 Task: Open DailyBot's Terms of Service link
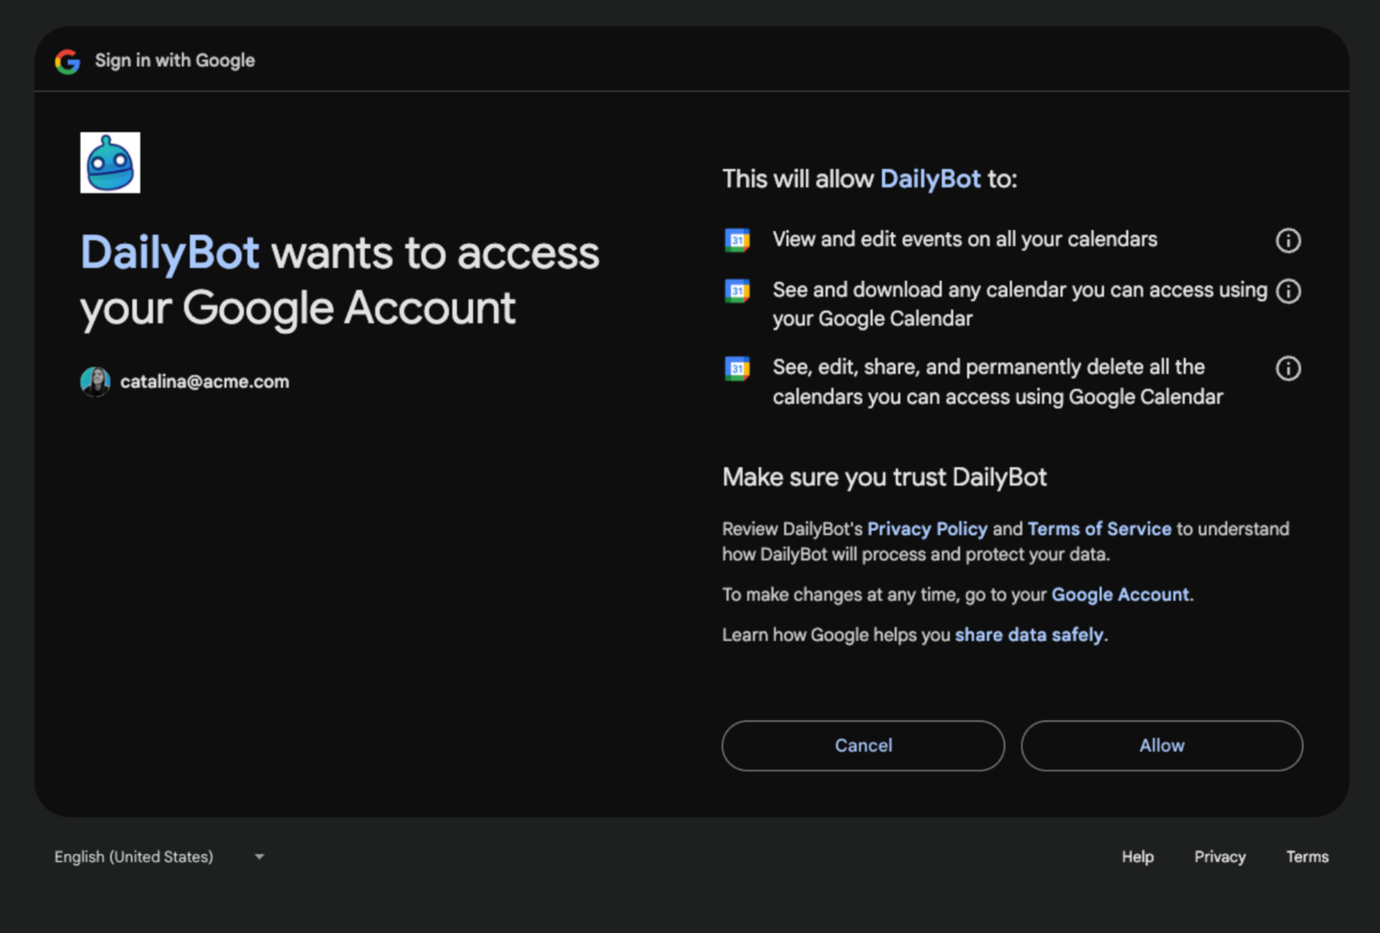[1099, 529]
